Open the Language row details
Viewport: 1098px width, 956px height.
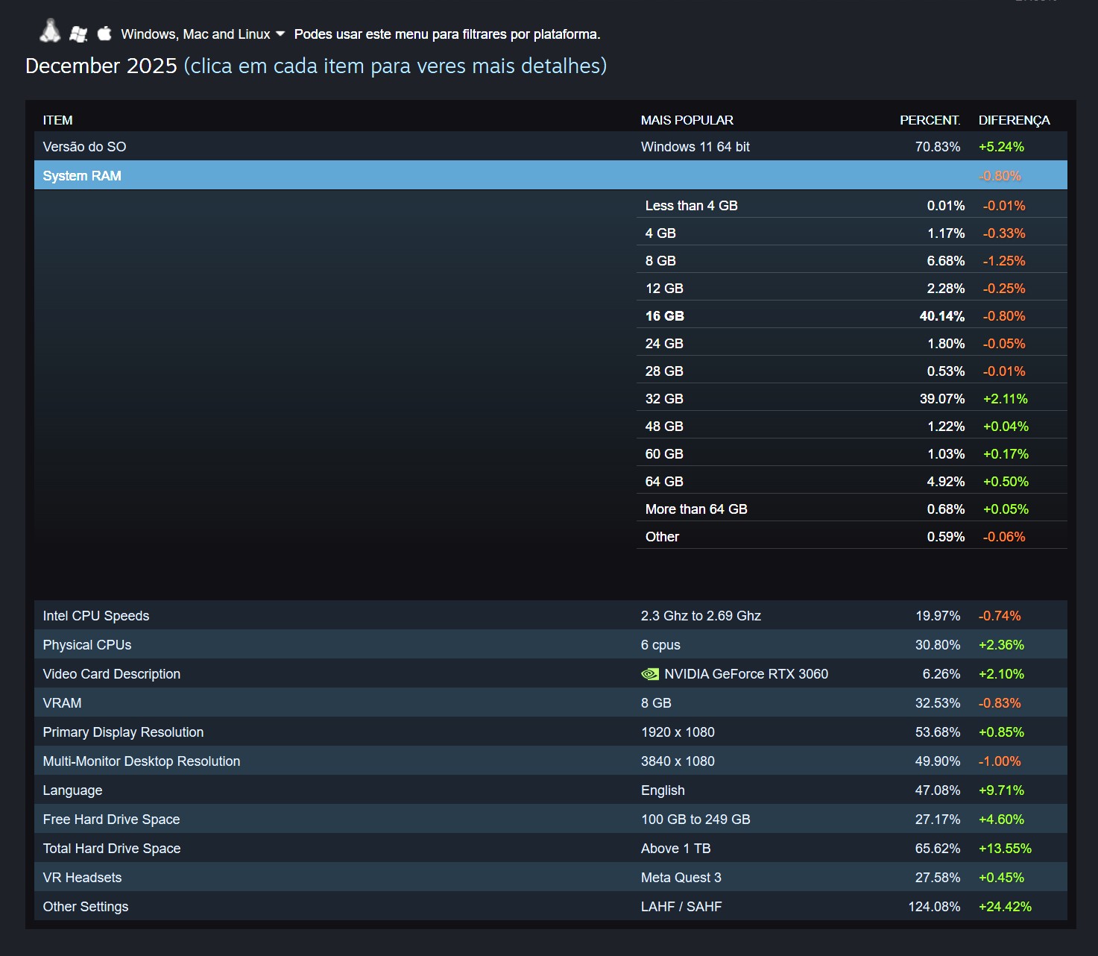tap(72, 790)
